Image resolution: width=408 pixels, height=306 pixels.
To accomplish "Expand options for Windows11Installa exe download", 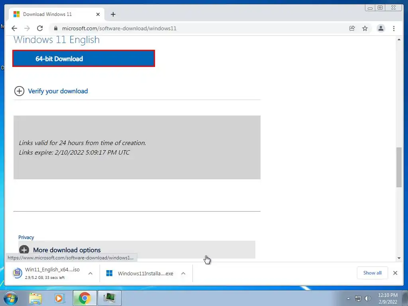I will 183,273.
